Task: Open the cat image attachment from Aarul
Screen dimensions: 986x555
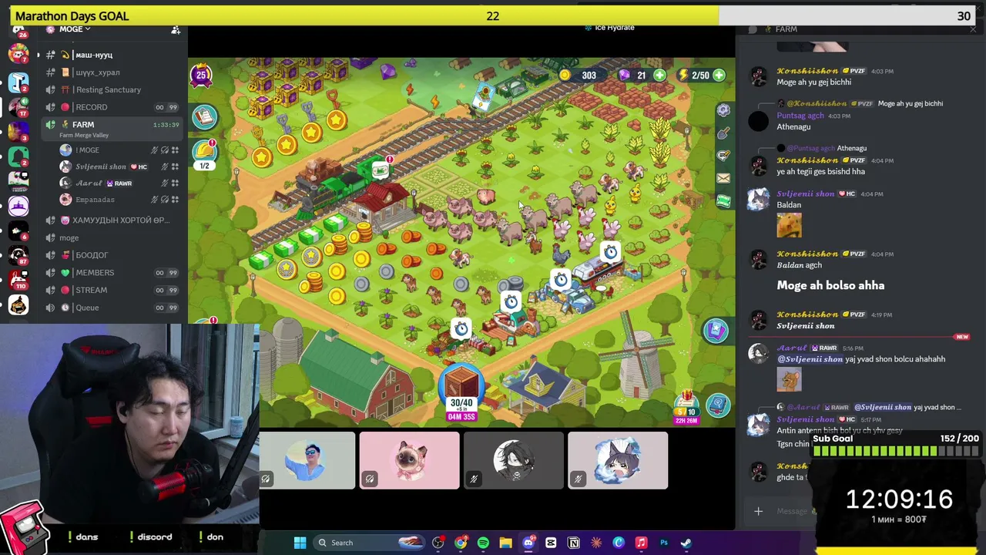Action: 789,379
